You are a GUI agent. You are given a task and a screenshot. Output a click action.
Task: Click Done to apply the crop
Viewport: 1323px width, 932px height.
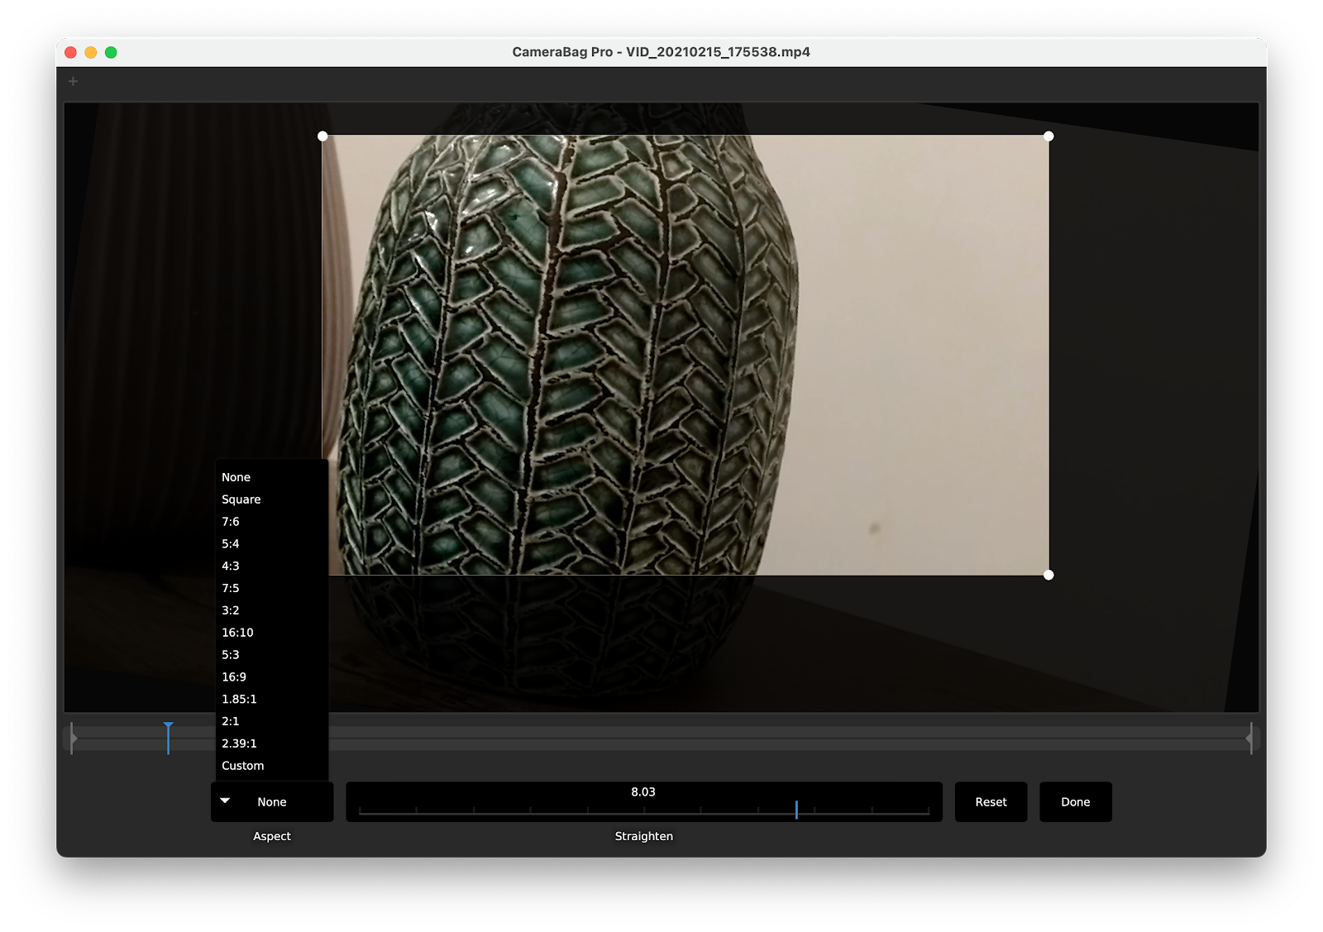[1075, 801]
